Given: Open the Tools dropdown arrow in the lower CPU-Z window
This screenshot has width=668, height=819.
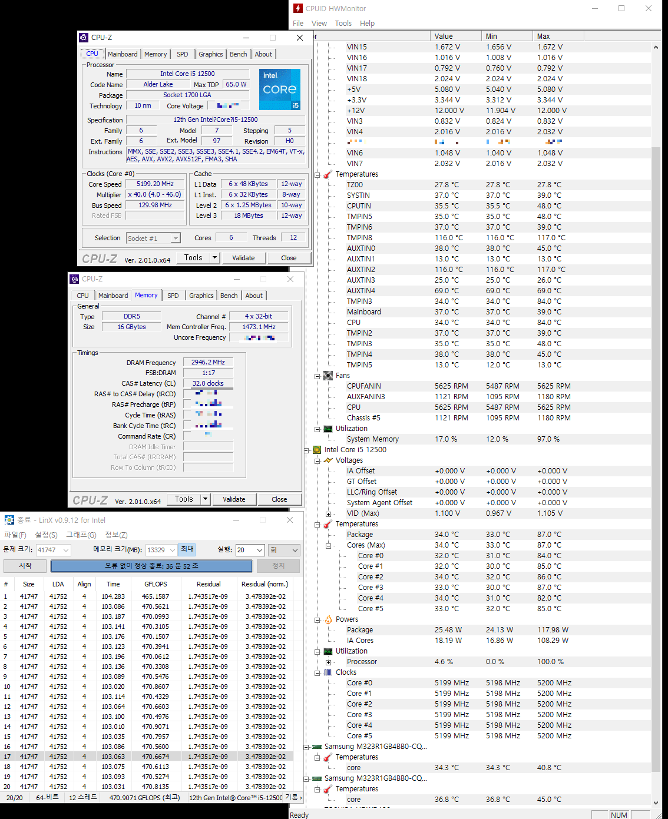Looking at the screenshot, I should [206, 499].
